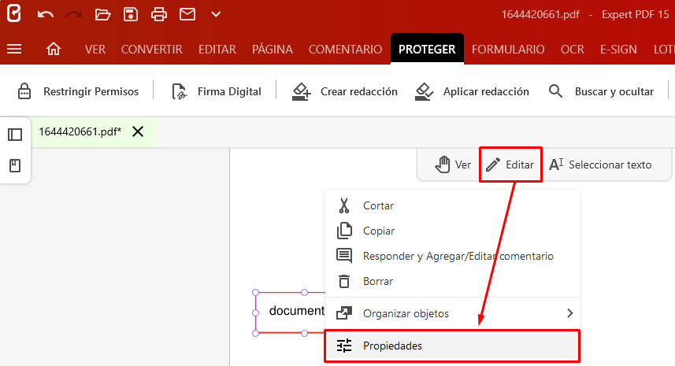675x366 pixels.
Task: Open Buscar y ocultar search
Action: coord(601,91)
